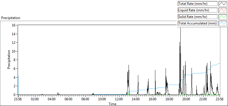
Task: Click the 23:58 start time axis label
Action: (x=18, y=99)
